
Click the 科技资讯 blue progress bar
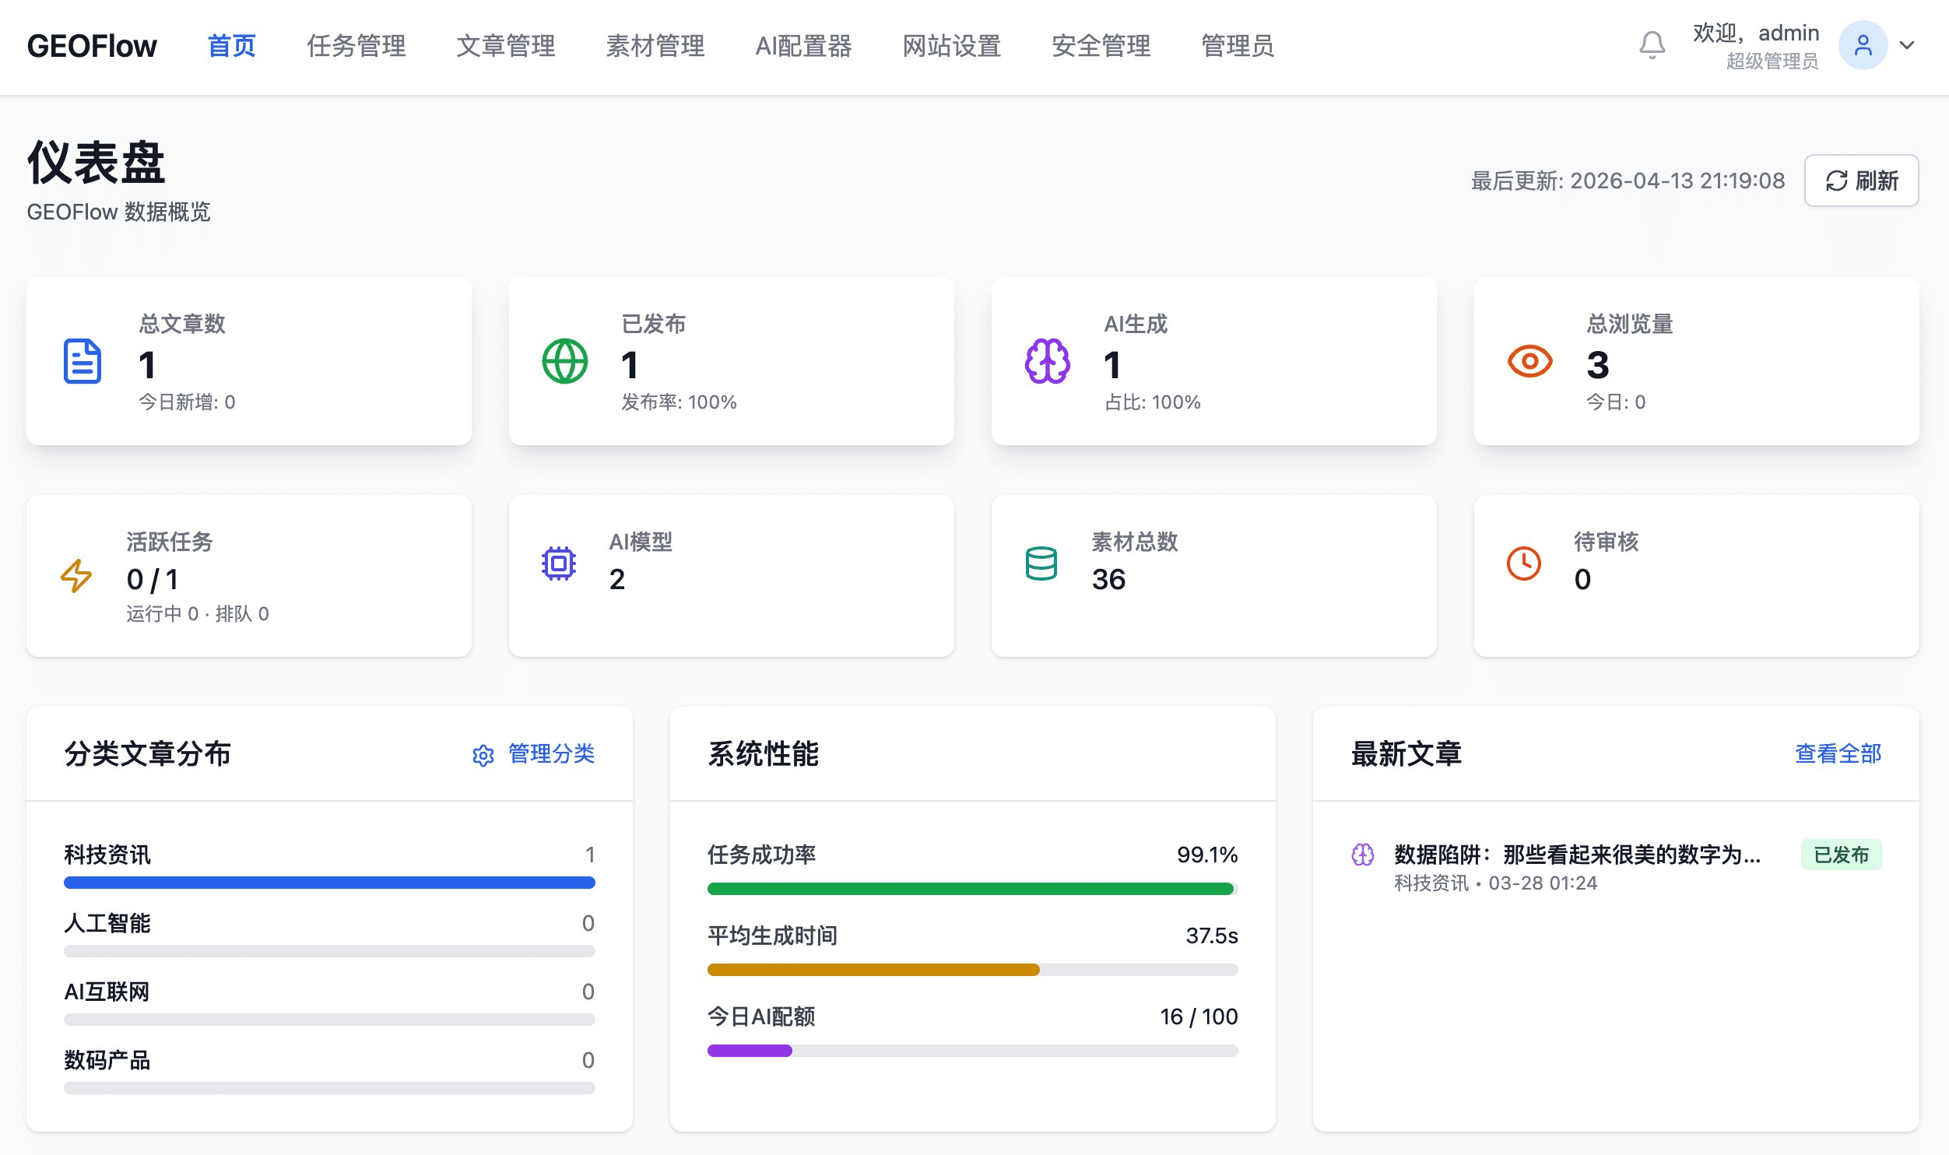[x=329, y=883]
